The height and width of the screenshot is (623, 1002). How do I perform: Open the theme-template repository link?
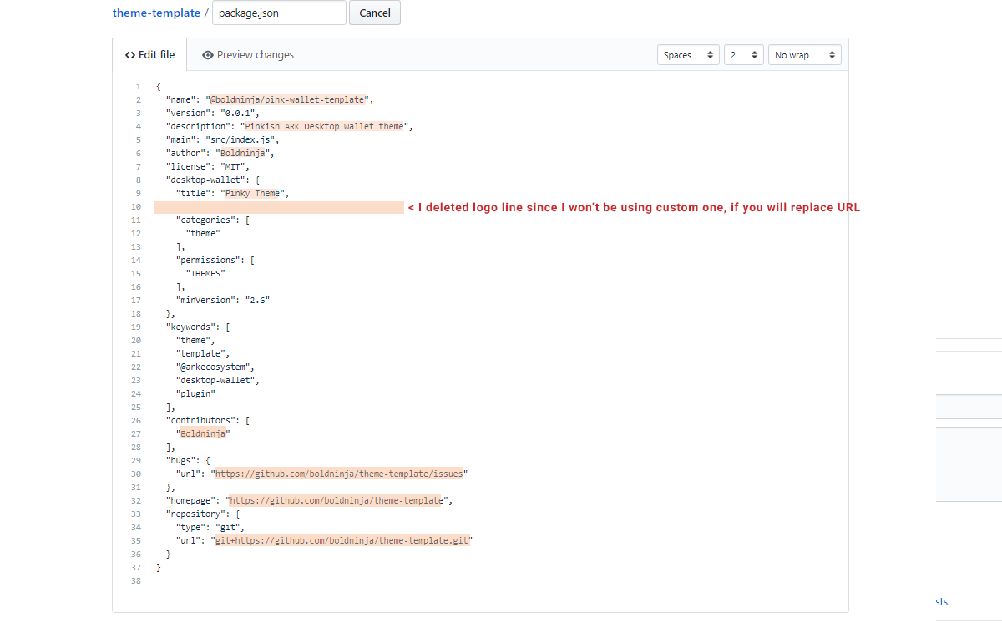click(156, 13)
